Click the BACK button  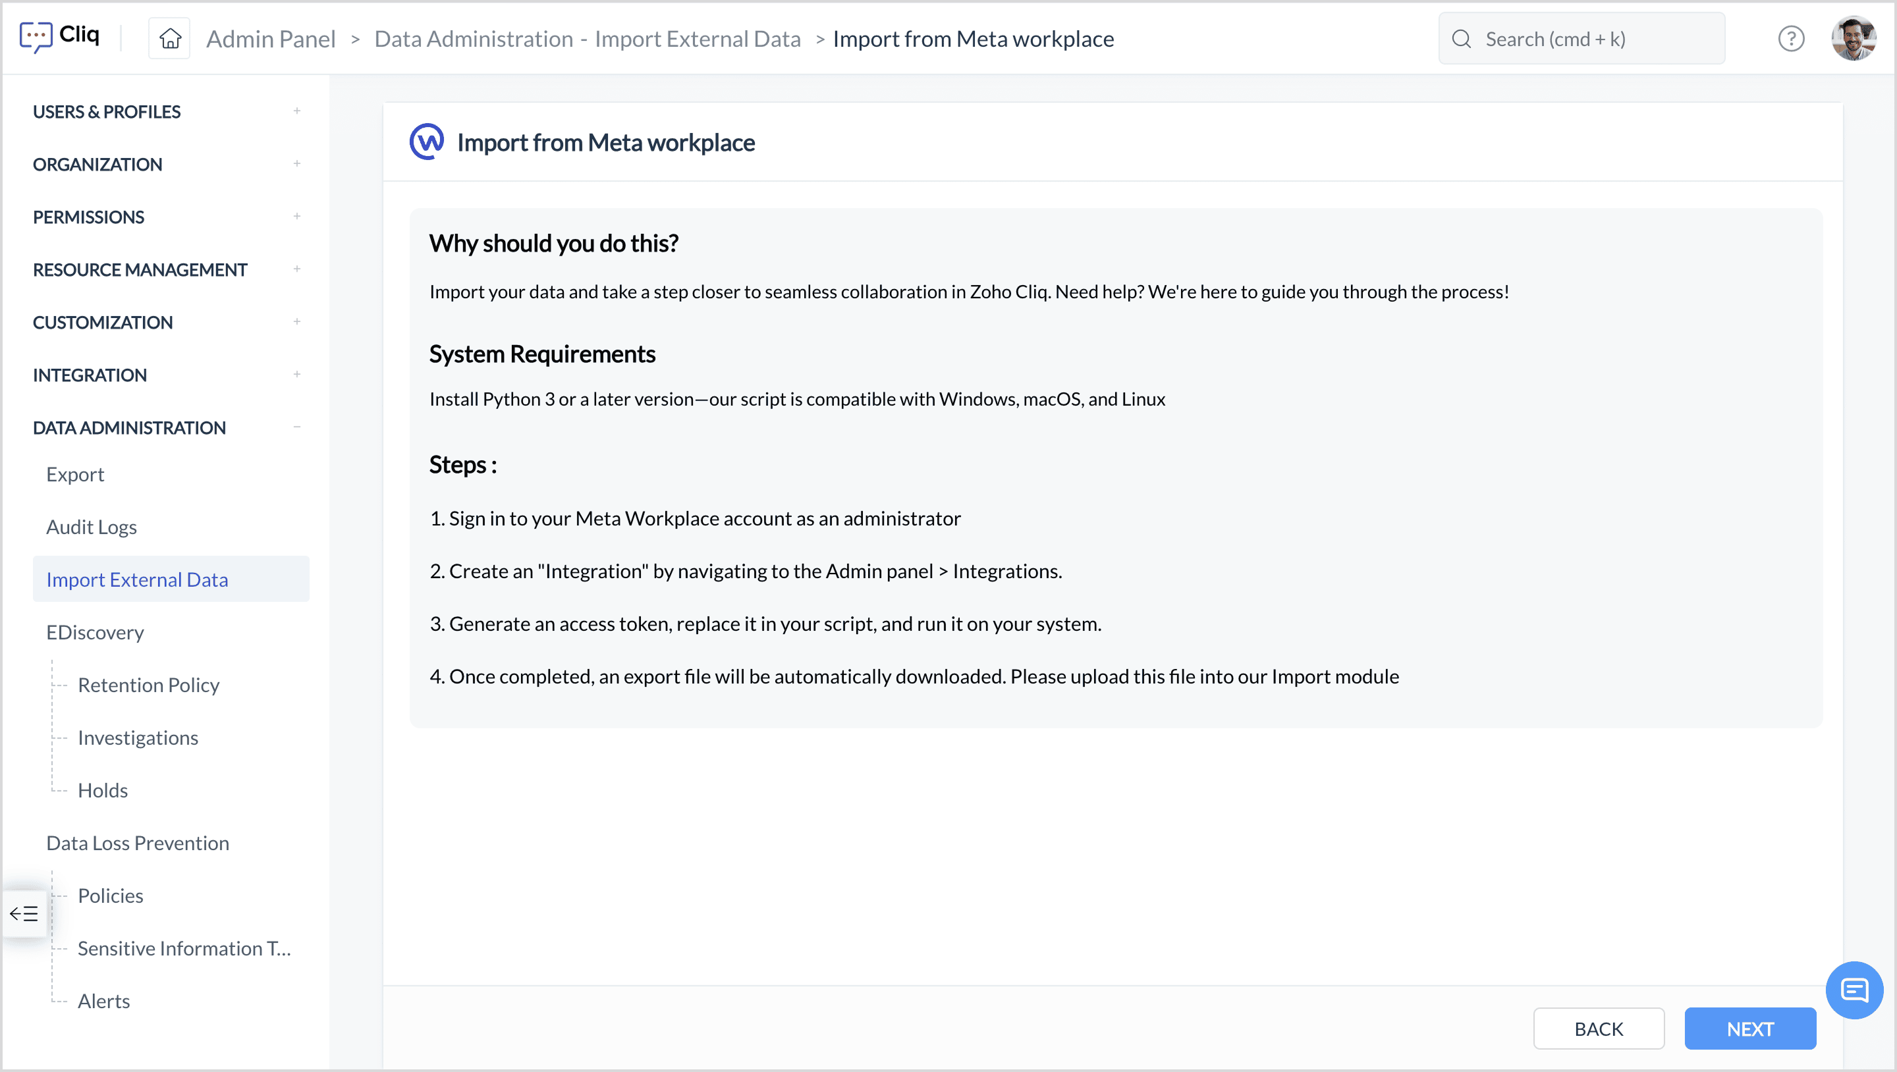pyautogui.click(x=1598, y=1029)
